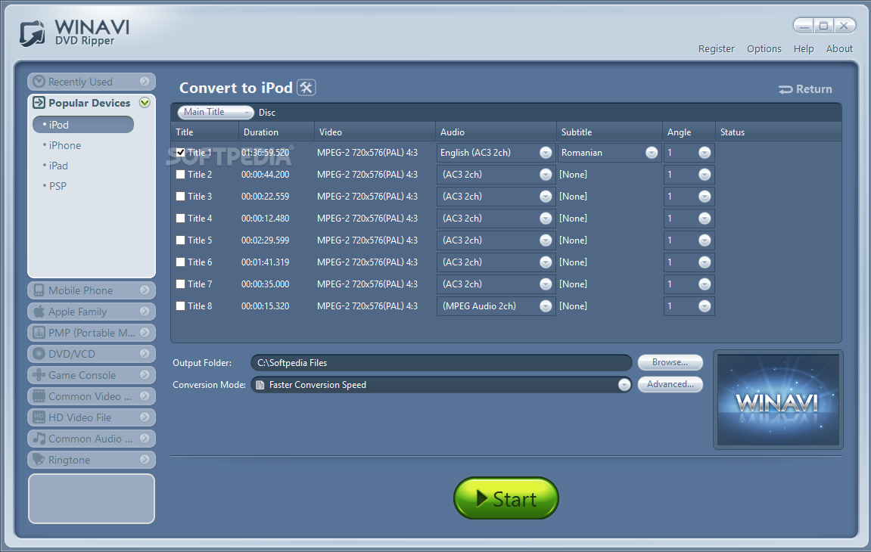Click the Ringtone bell icon
871x552 pixels.
(x=39, y=459)
